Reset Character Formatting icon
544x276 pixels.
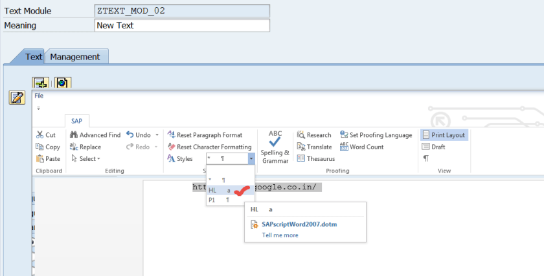tap(171, 147)
